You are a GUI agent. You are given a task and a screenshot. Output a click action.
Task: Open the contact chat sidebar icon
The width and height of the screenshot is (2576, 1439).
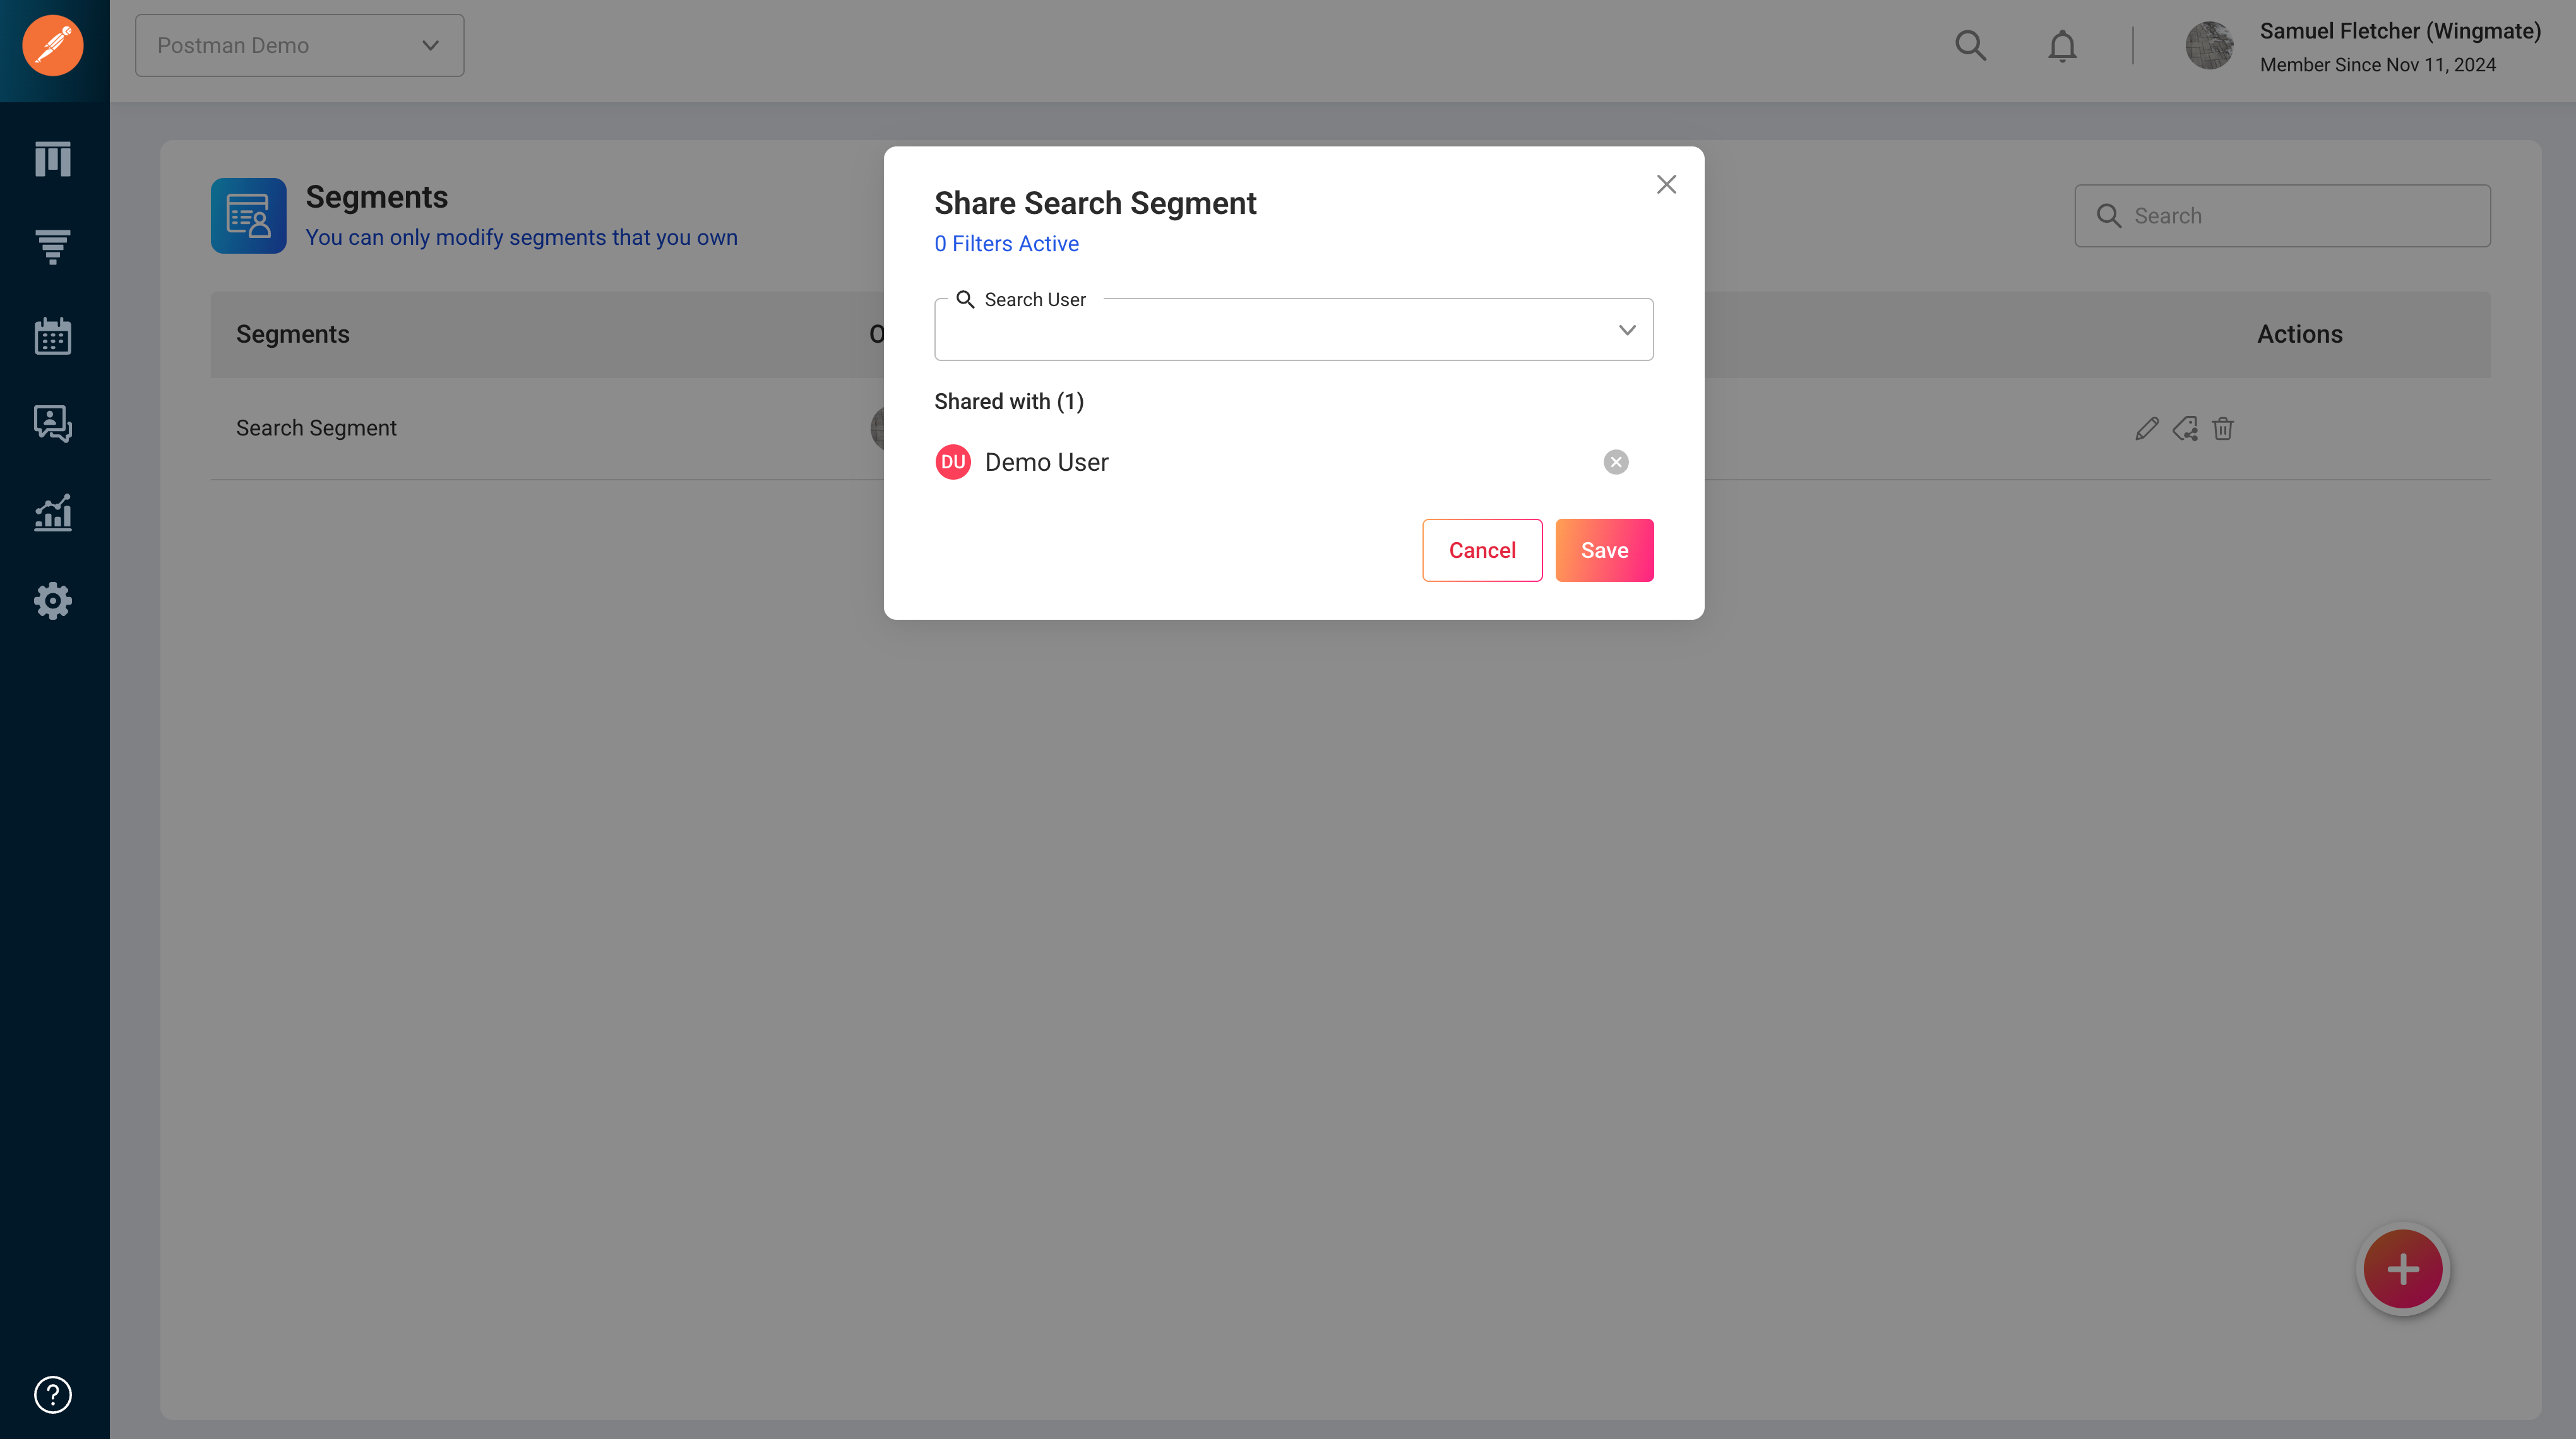pyautogui.click(x=53, y=423)
